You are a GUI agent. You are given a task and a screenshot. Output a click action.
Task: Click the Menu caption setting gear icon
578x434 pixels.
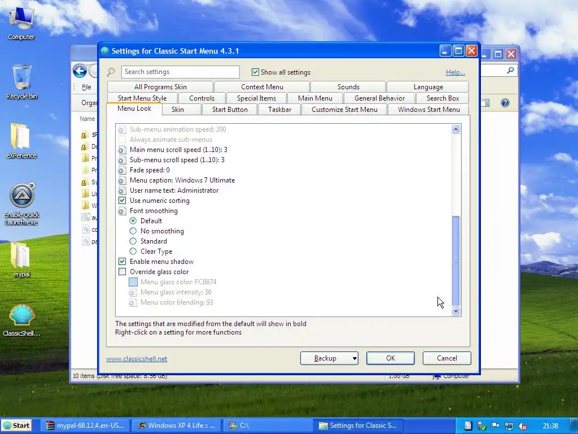[122, 180]
